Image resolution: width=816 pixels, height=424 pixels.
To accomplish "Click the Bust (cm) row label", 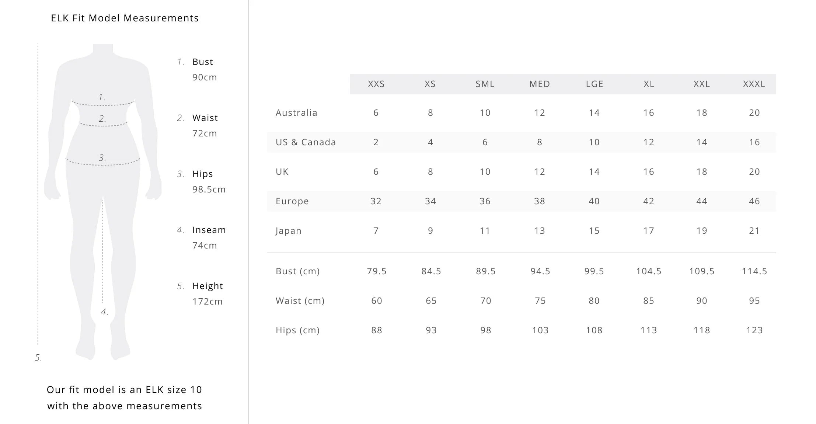I will point(298,271).
